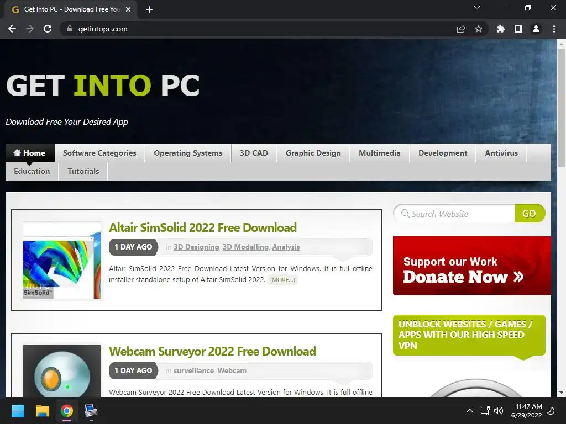Screen dimensions: 566x424
Task: Show hidden system tray icons
Action: (x=470, y=411)
